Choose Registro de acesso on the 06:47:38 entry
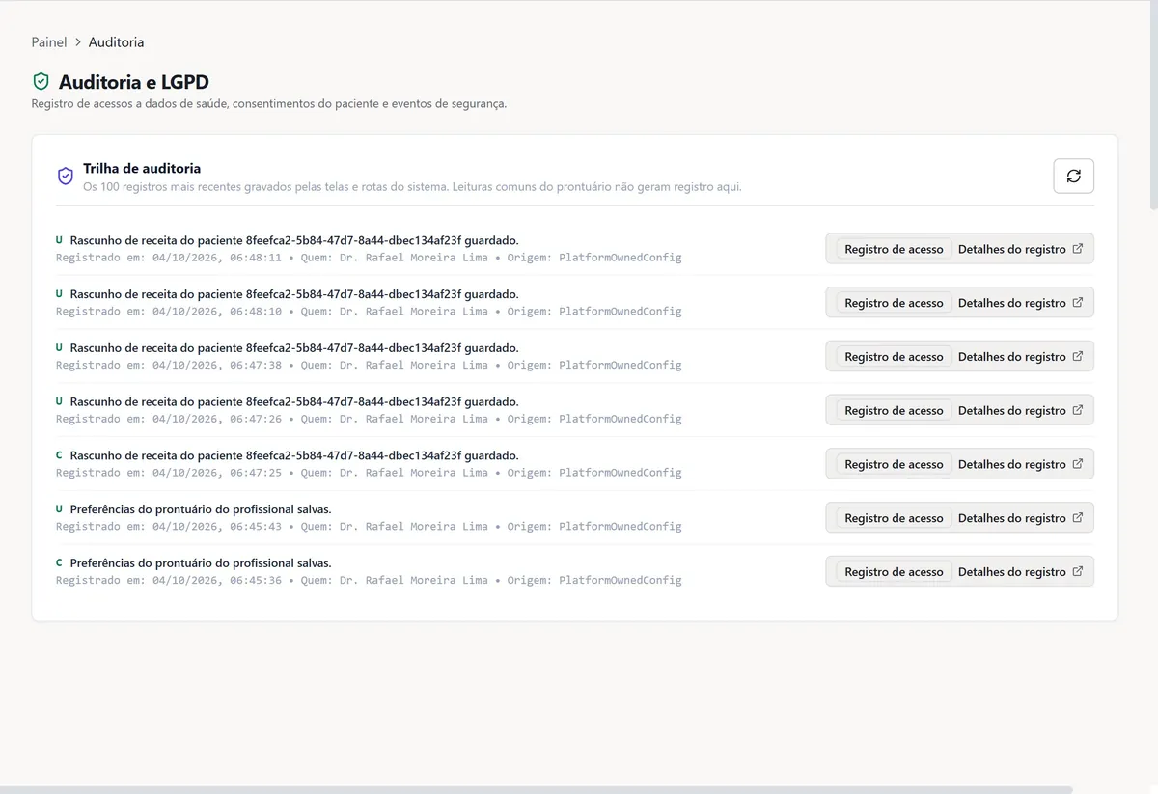This screenshot has width=1158, height=794. (x=894, y=357)
